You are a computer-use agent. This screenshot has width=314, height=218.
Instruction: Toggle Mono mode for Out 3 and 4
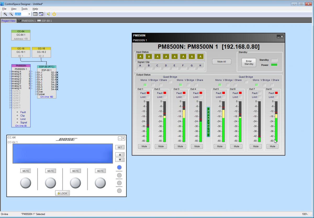click(180, 85)
